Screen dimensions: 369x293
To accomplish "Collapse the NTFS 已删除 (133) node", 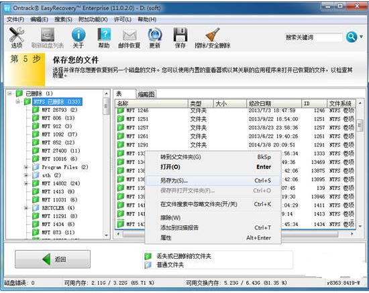I will 18,102.
